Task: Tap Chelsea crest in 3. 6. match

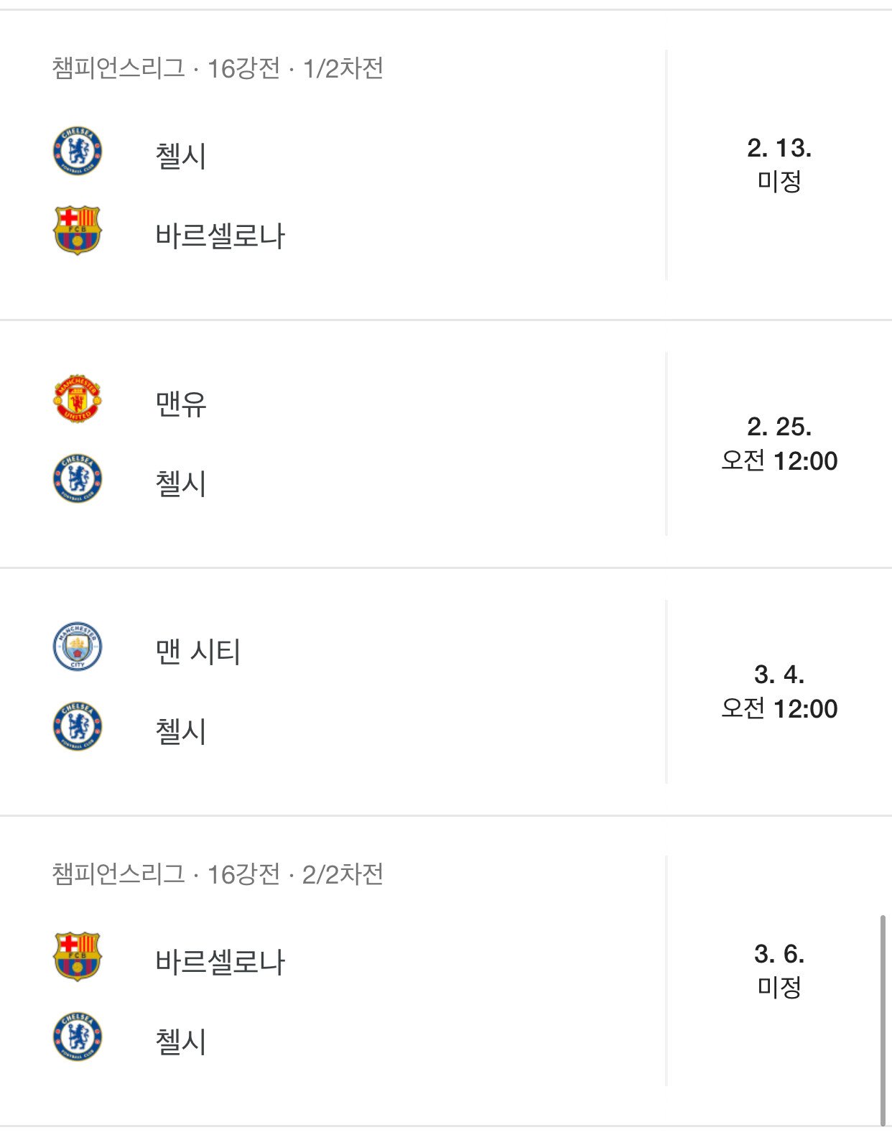Action: click(78, 1037)
